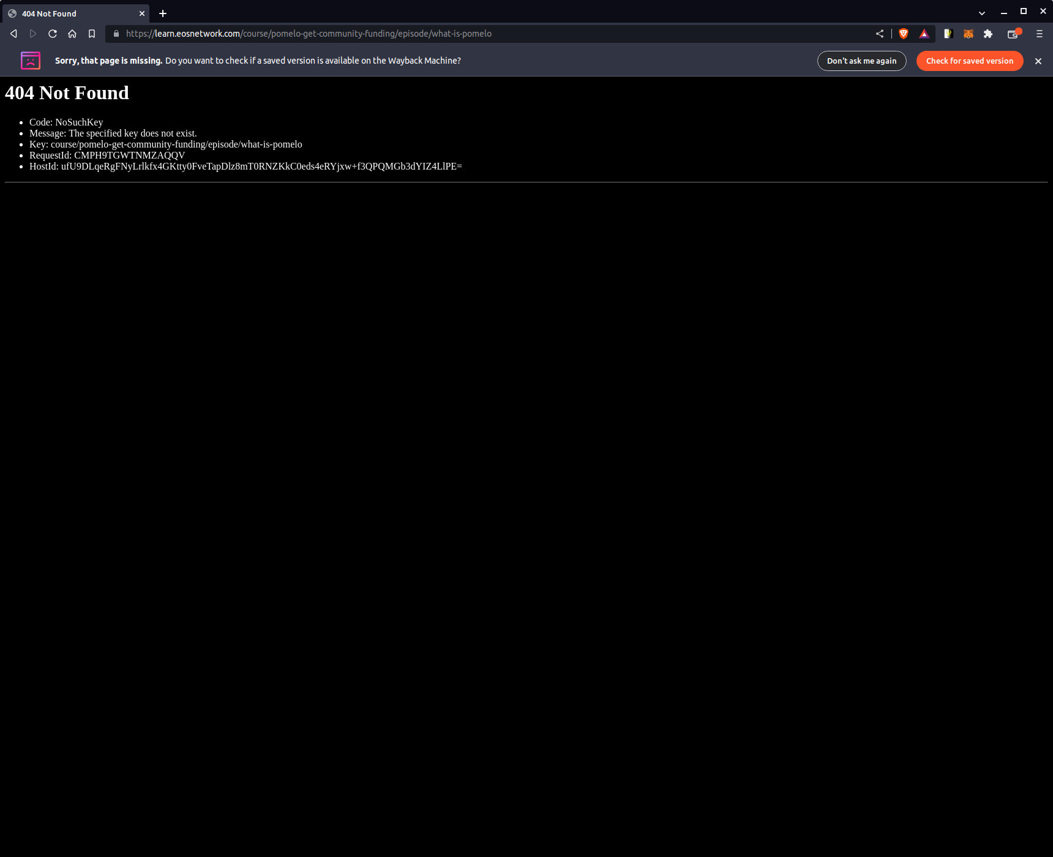Bookmark this page
Viewport: 1053px width, 857px height.
pyautogui.click(x=92, y=34)
